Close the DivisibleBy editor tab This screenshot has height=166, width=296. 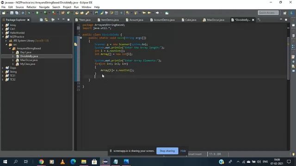[253, 20]
